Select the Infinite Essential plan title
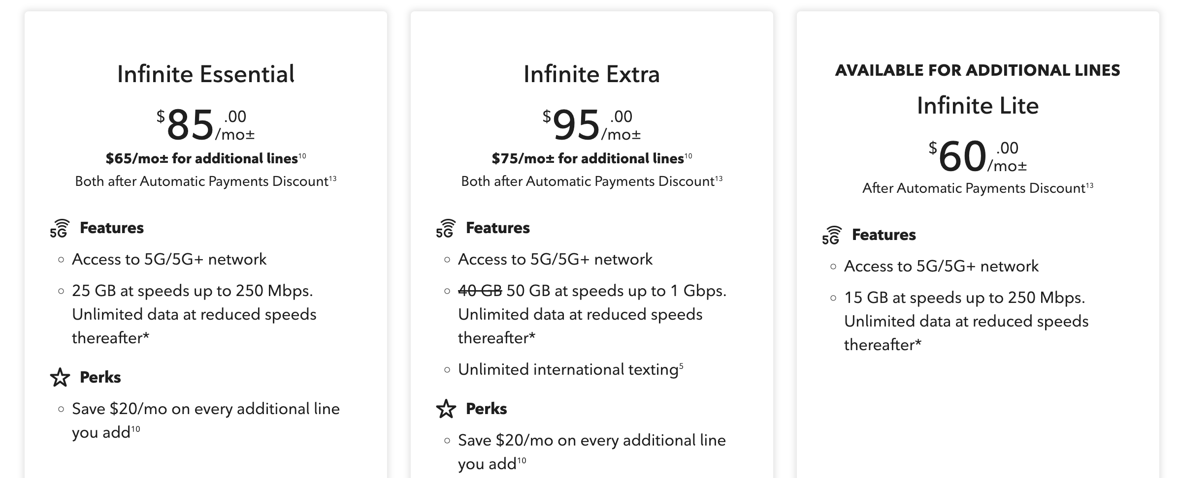Image resolution: width=1179 pixels, height=478 pixels. [206, 74]
